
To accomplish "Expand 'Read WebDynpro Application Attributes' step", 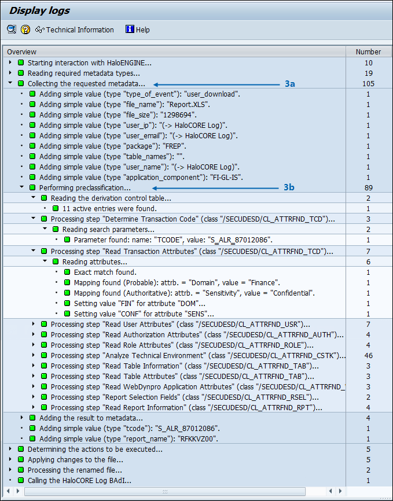I will [33, 386].
